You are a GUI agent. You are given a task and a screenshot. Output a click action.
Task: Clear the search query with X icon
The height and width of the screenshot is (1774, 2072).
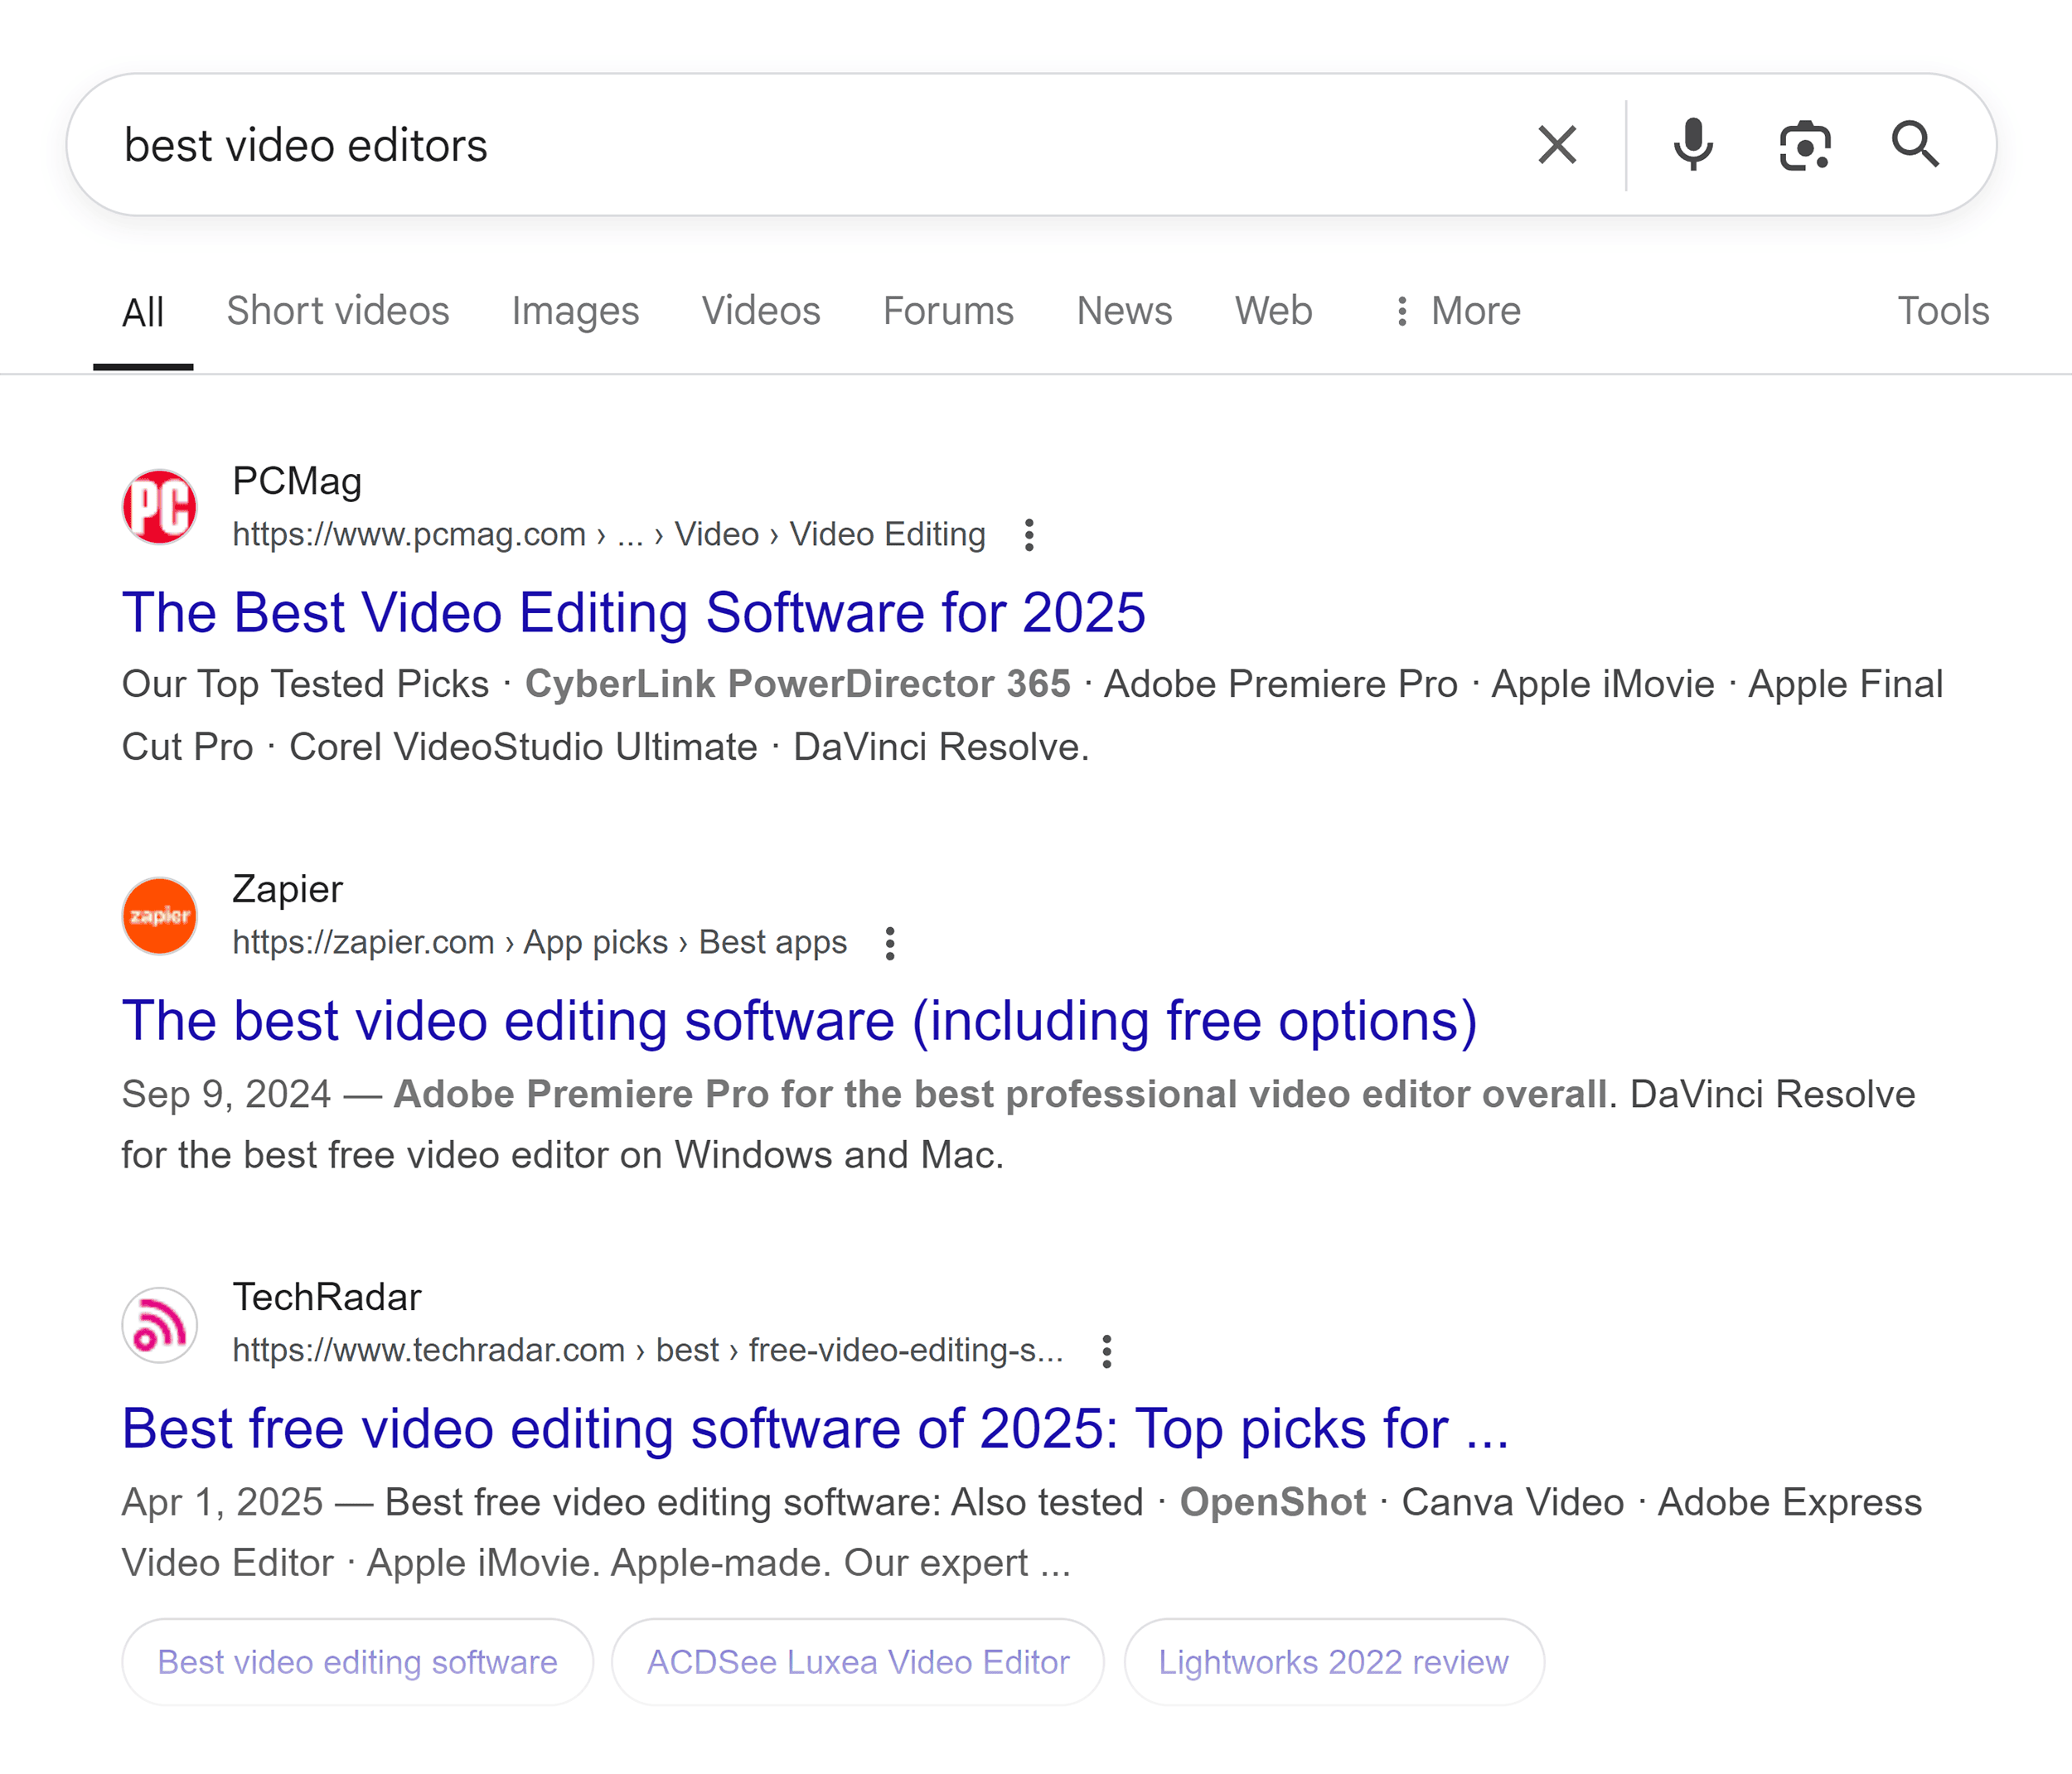pos(1557,145)
